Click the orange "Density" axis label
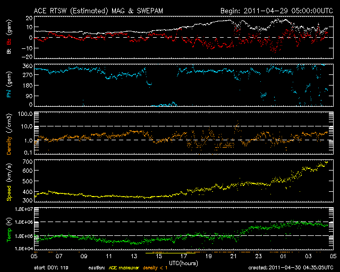The height and width of the screenshot is (272, 340). (9, 146)
